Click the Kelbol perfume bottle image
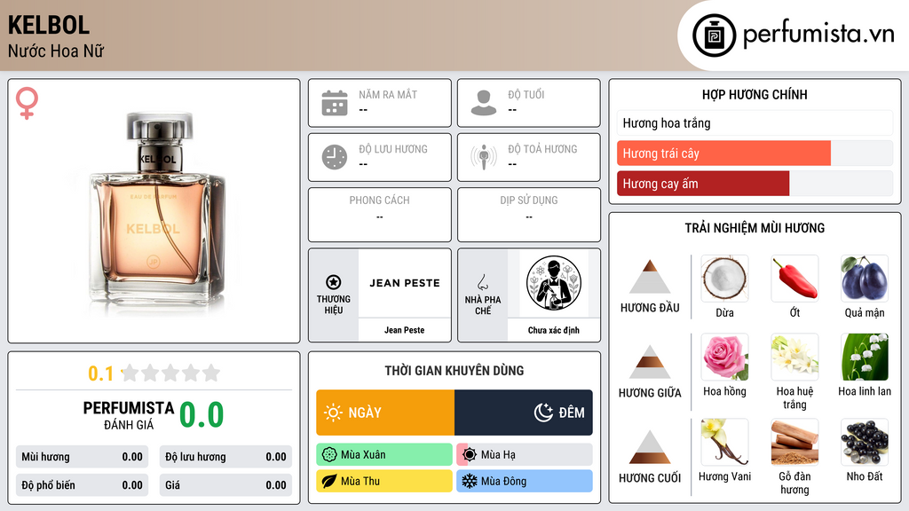This screenshot has width=909, height=511. coord(156,213)
